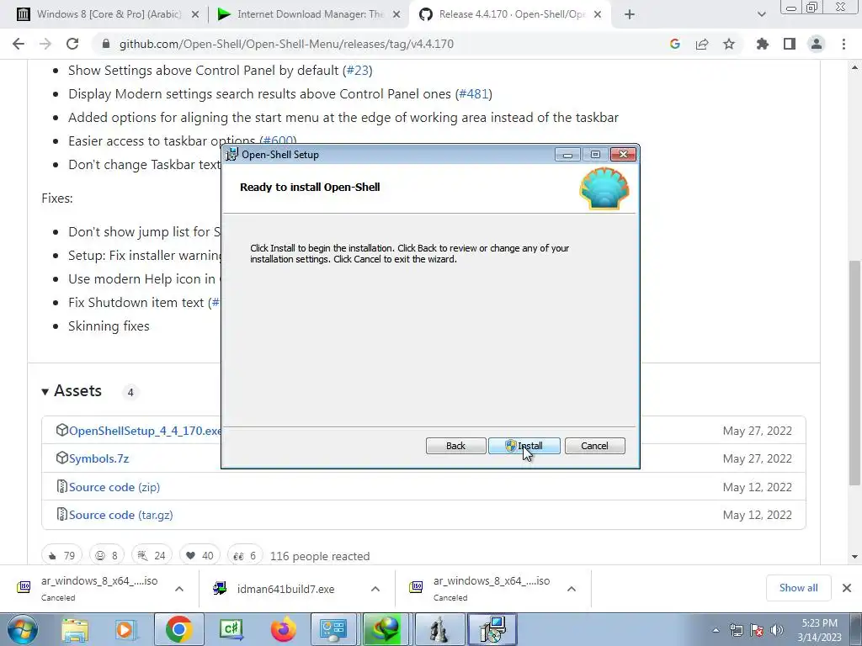Open clock showing 5:23 PM
Screen dimensions: 862x646
point(820,630)
